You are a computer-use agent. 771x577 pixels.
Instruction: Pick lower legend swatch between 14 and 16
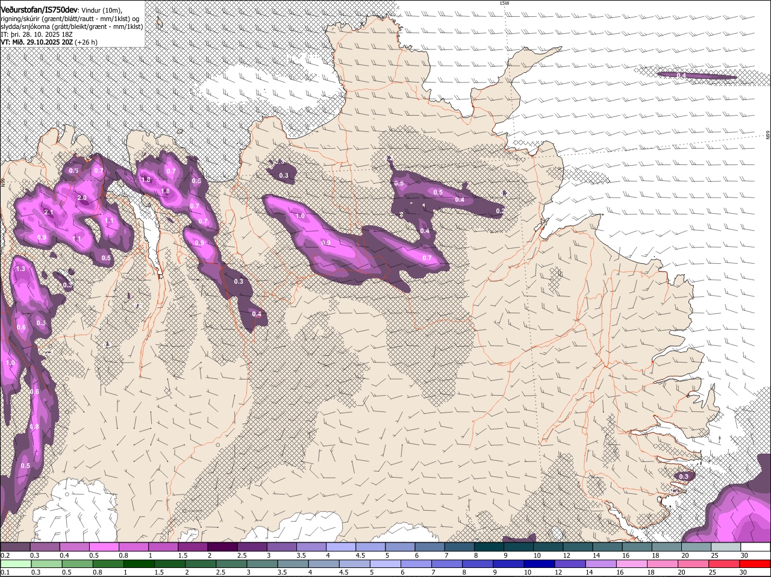point(602,564)
